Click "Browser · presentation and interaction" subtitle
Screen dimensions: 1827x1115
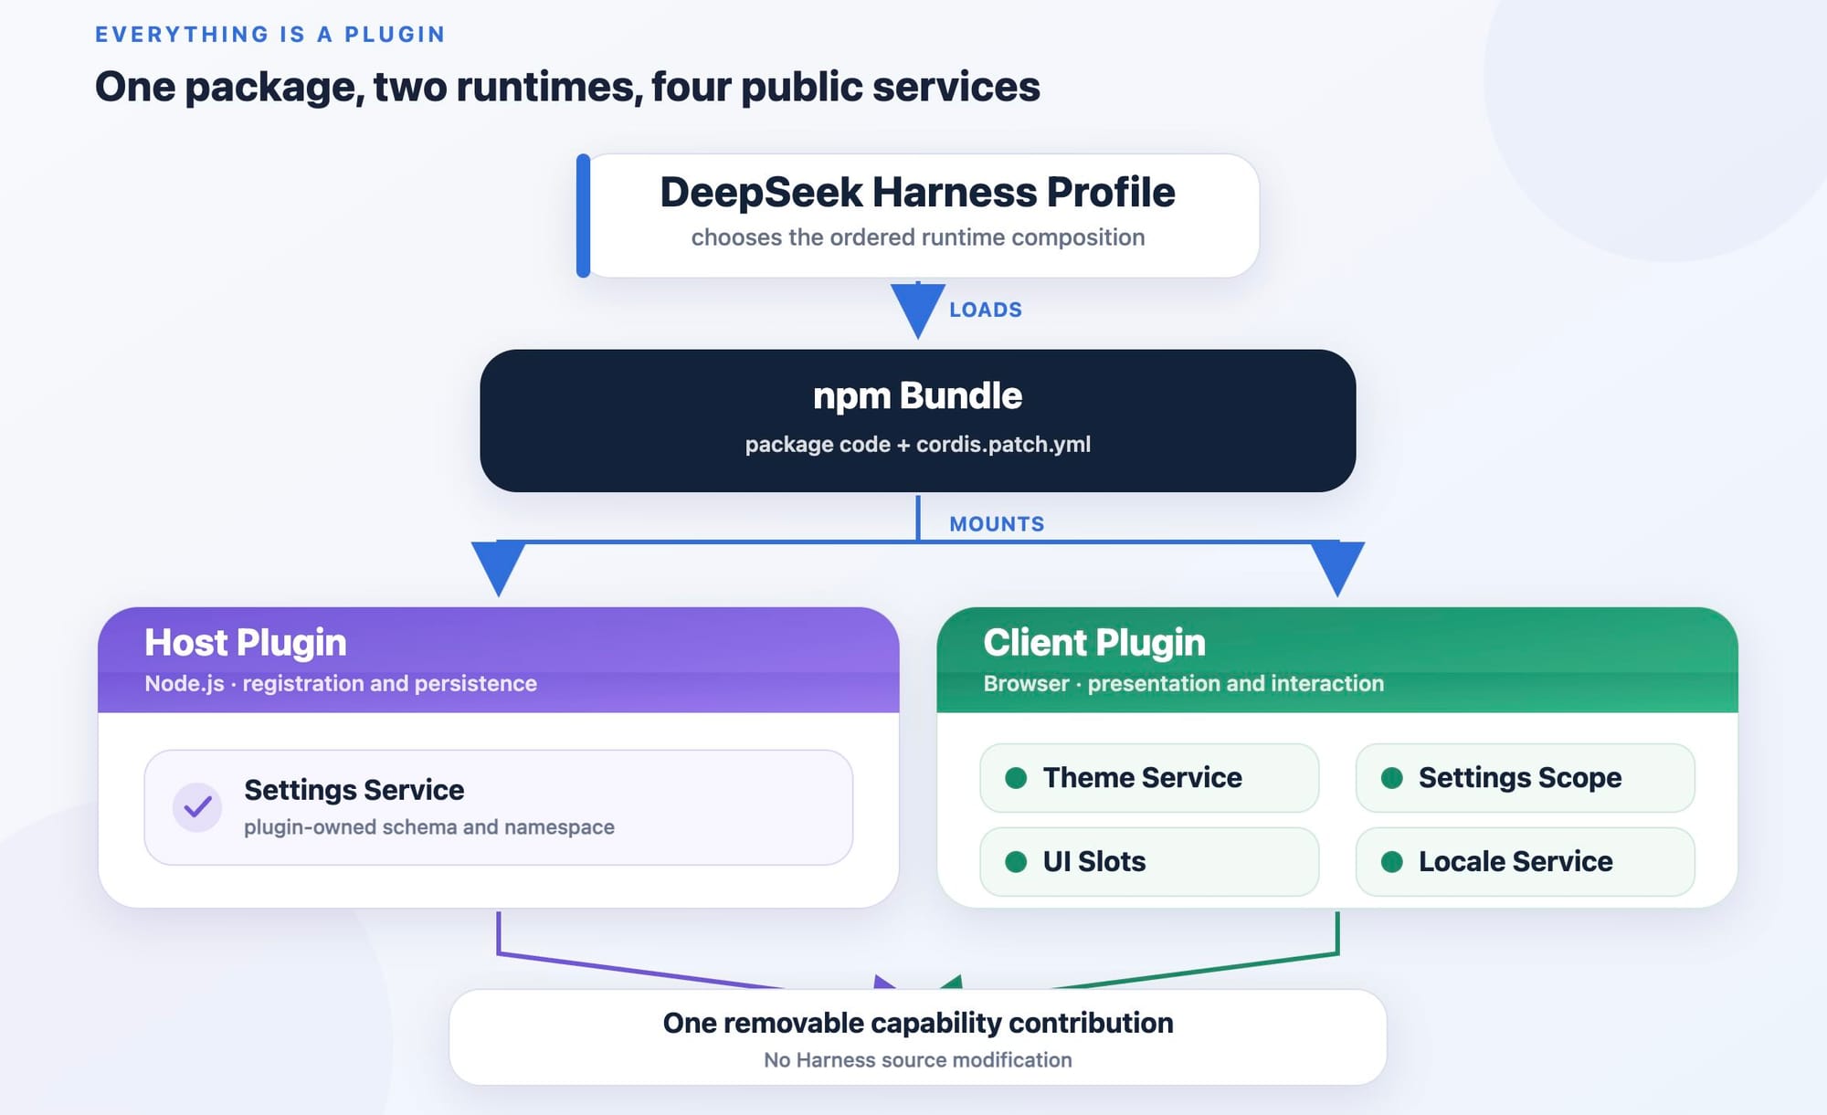click(1184, 684)
